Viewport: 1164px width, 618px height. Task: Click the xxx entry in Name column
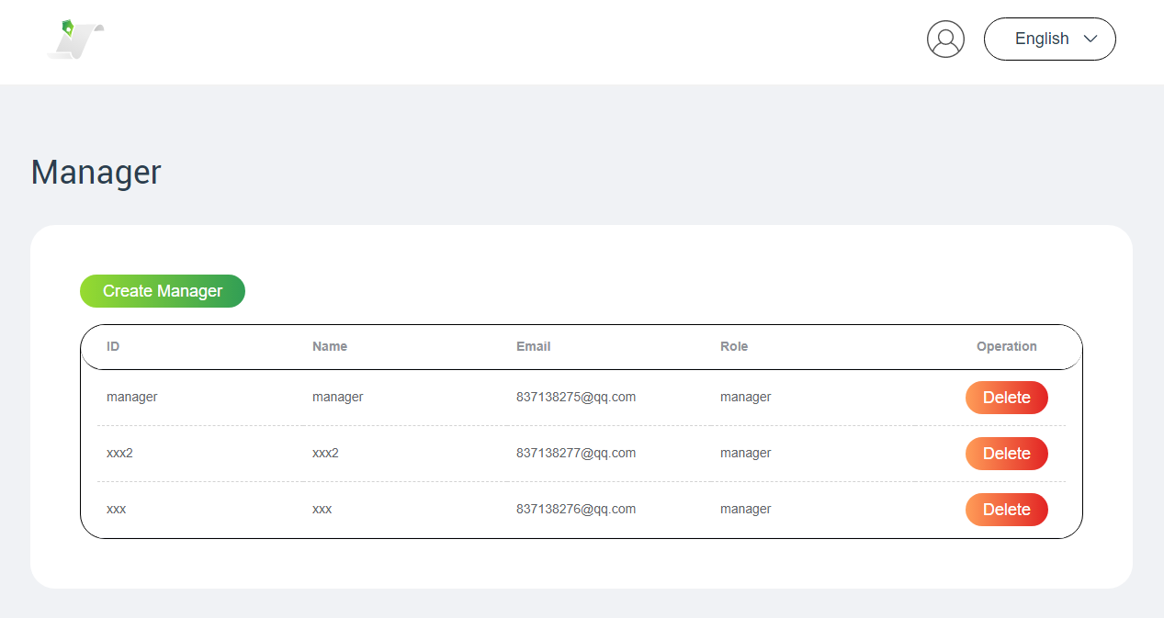tap(322, 509)
